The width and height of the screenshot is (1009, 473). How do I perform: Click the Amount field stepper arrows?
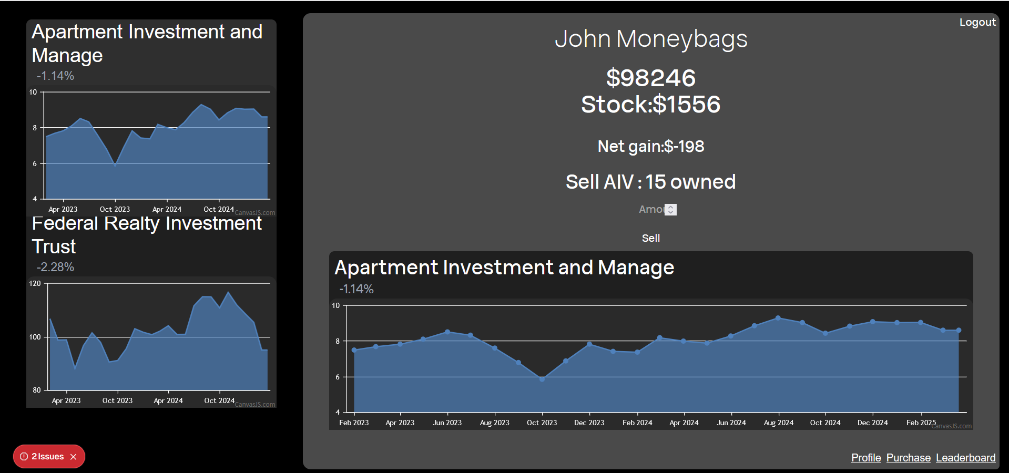[671, 210]
